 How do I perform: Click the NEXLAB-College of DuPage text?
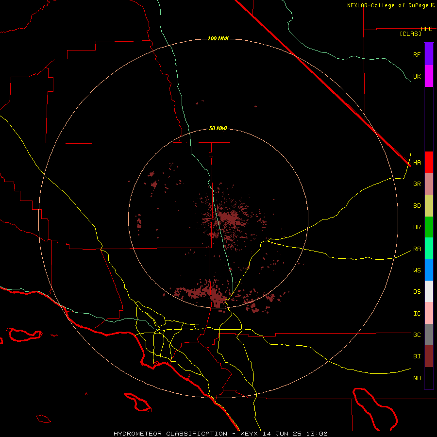coord(387,5)
